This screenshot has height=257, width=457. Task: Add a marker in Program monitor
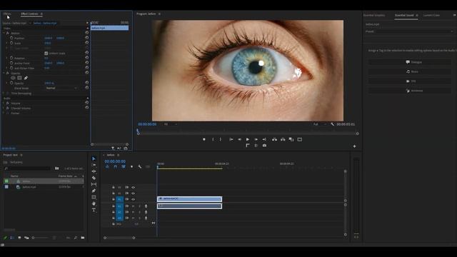204,140
